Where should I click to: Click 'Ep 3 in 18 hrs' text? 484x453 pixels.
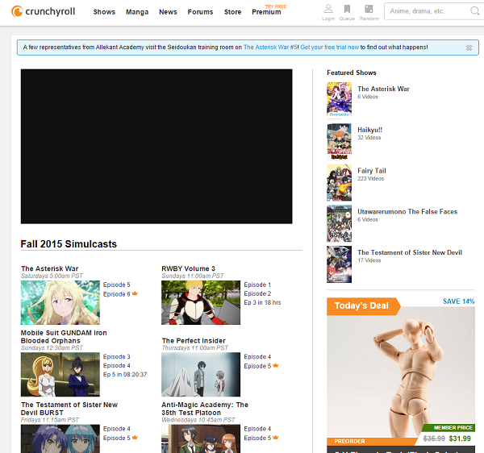[x=262, y=302]
